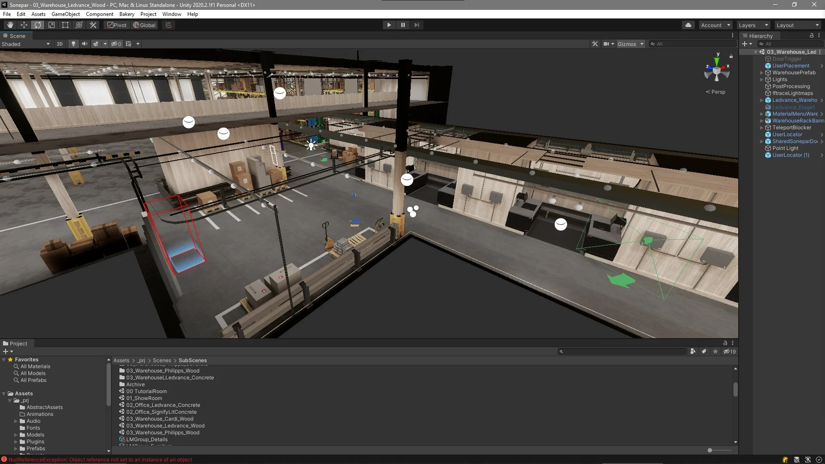825x464 pixels.
Task: Toggle scene audio speaker icon
Action: pos(85,44)
